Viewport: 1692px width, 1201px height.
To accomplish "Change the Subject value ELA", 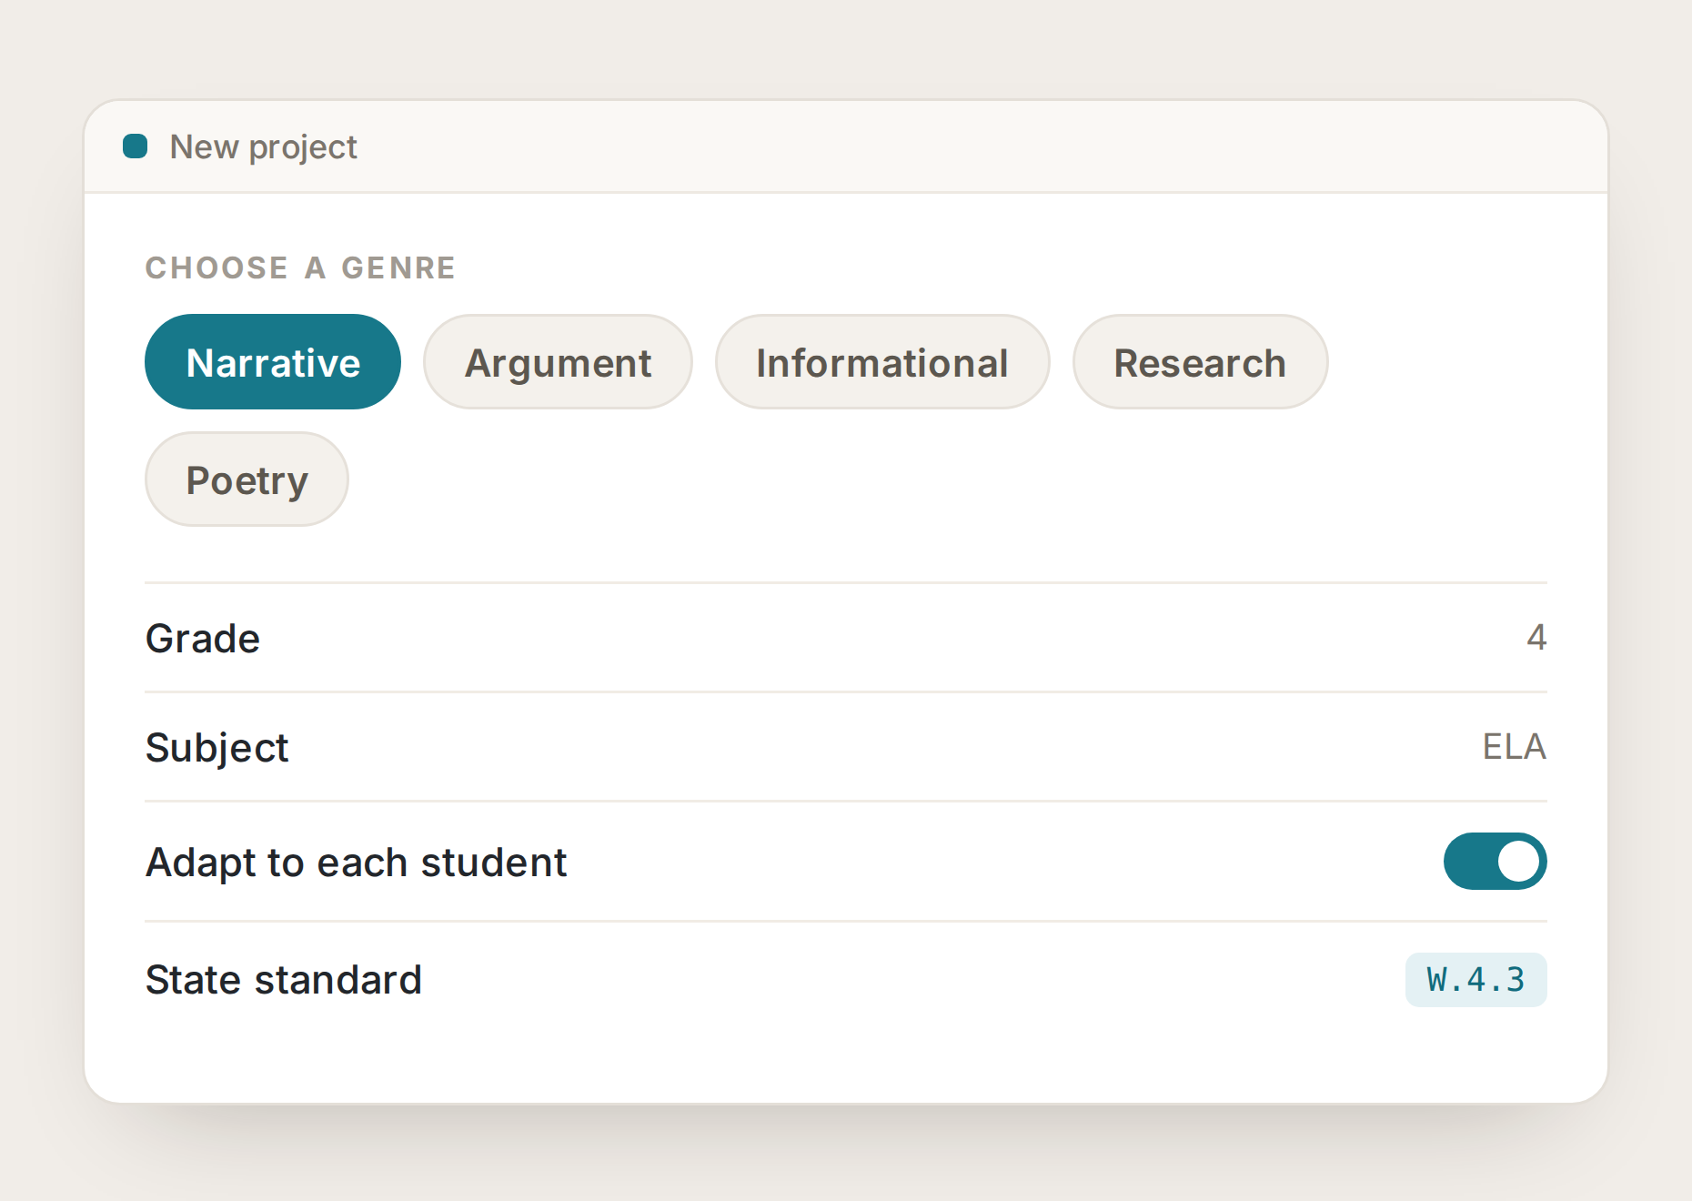I will pyautogui.click(x=1514, y=747).
